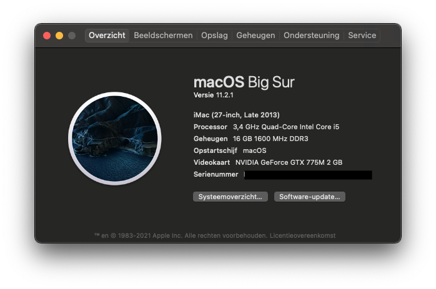This screenshot has width=436, height=289.
Task: Click the 'Opstartschijf' label
Action: pos(216,150)
